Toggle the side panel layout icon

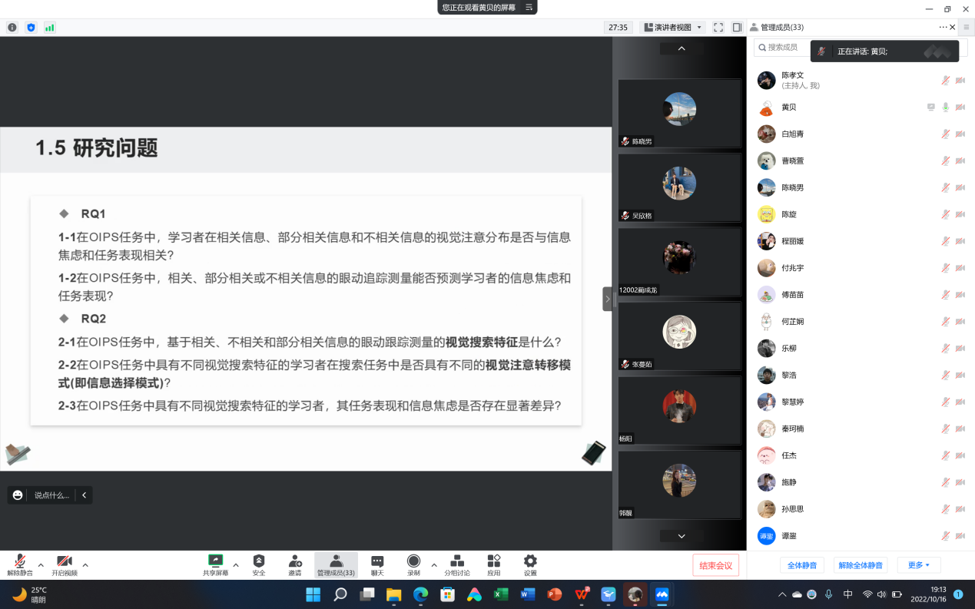coord(737,28)
